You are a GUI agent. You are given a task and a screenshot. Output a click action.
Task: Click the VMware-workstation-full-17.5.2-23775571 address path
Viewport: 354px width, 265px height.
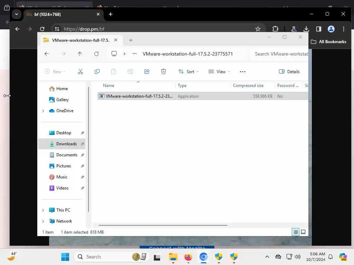coord(188,54)
